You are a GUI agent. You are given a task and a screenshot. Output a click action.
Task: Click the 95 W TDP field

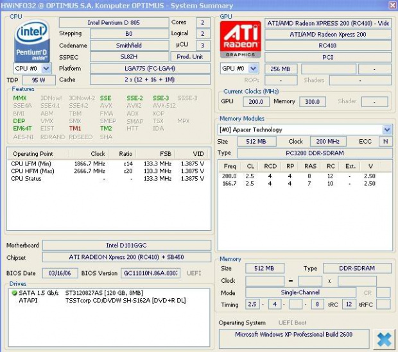point(39,80)
